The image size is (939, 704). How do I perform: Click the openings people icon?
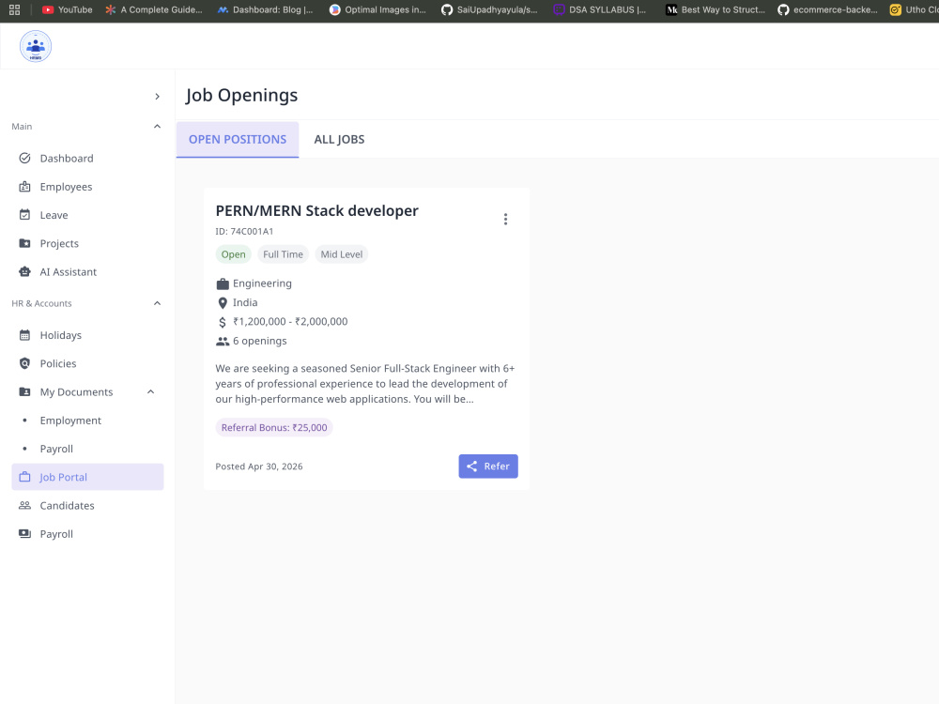click(223, 342)
